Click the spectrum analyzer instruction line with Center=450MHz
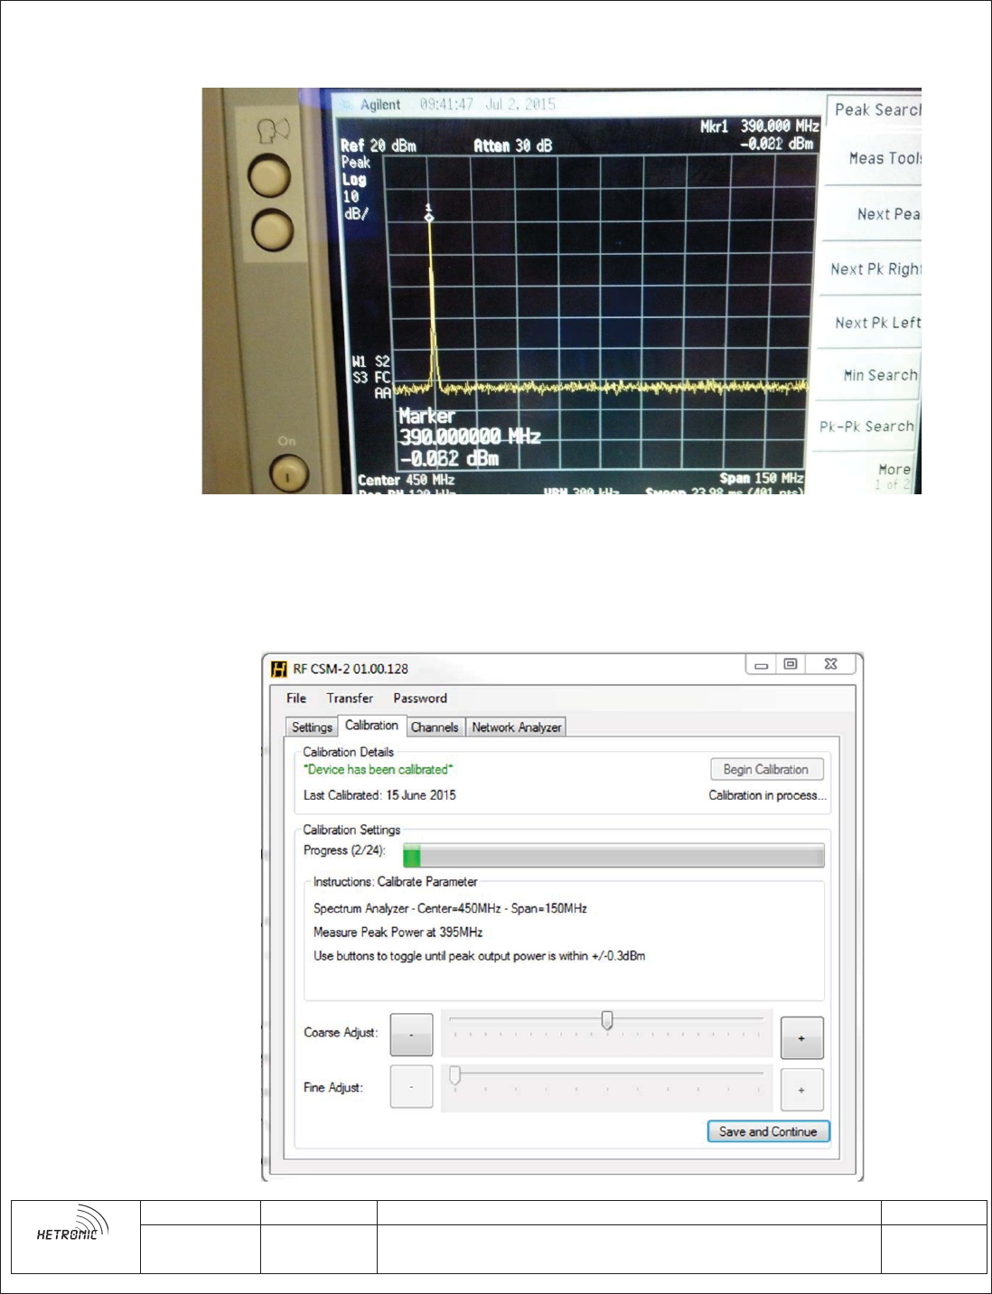Image resolution: width=992 pixels, height=1294 pixels. pos(450,909)
